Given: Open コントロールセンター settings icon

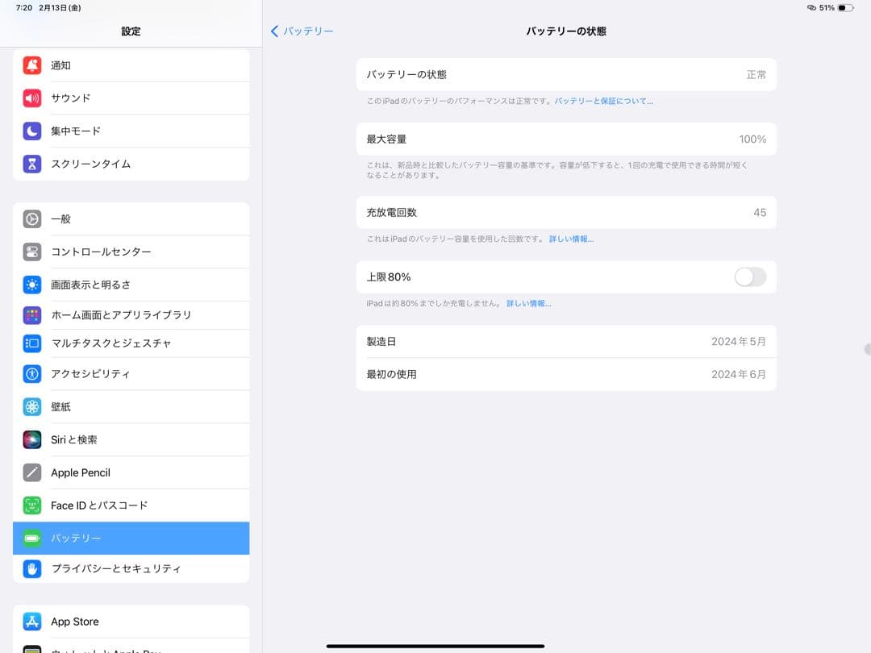Looking at the screenshot, I should [32, 252].
